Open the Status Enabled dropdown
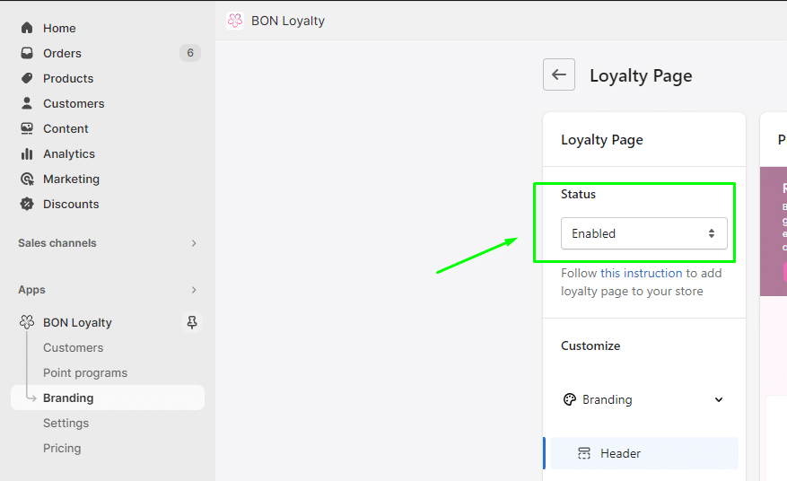787x481 pixels. point(643,233)
